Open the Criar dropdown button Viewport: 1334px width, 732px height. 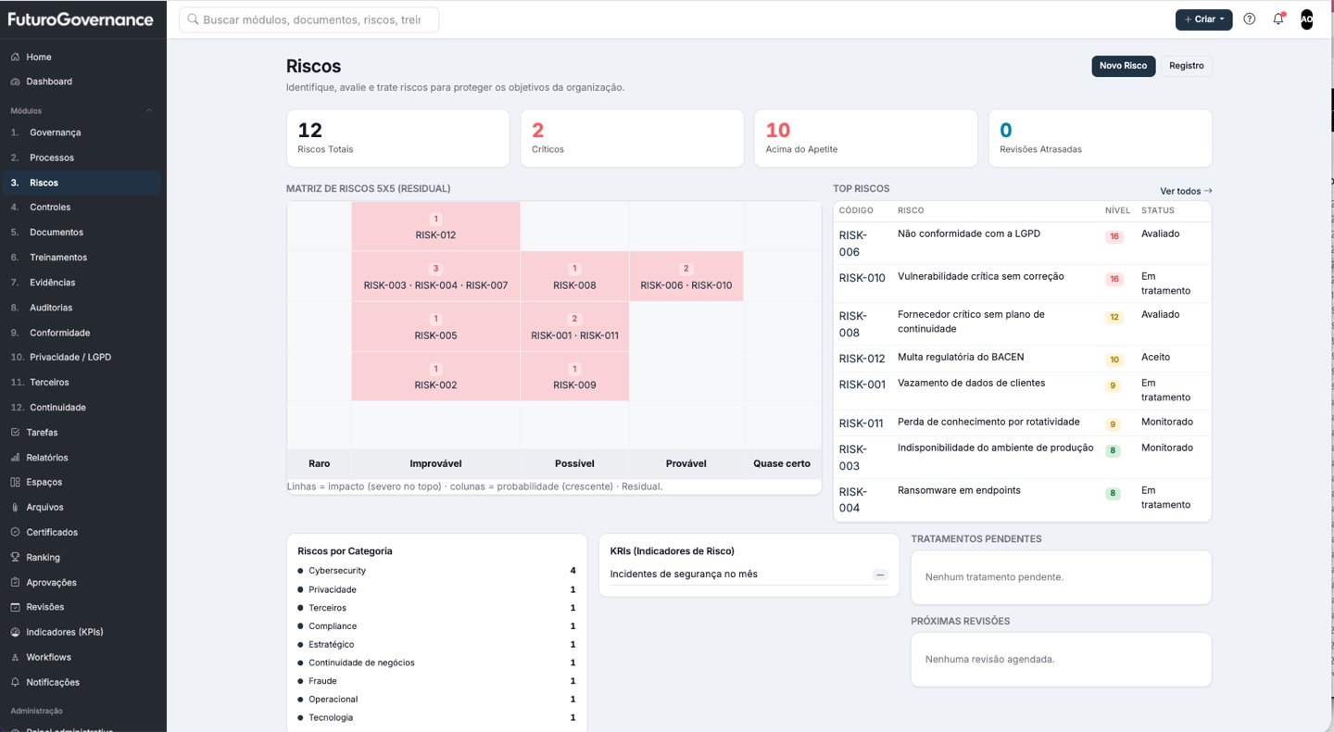(x=1203, y=19)
